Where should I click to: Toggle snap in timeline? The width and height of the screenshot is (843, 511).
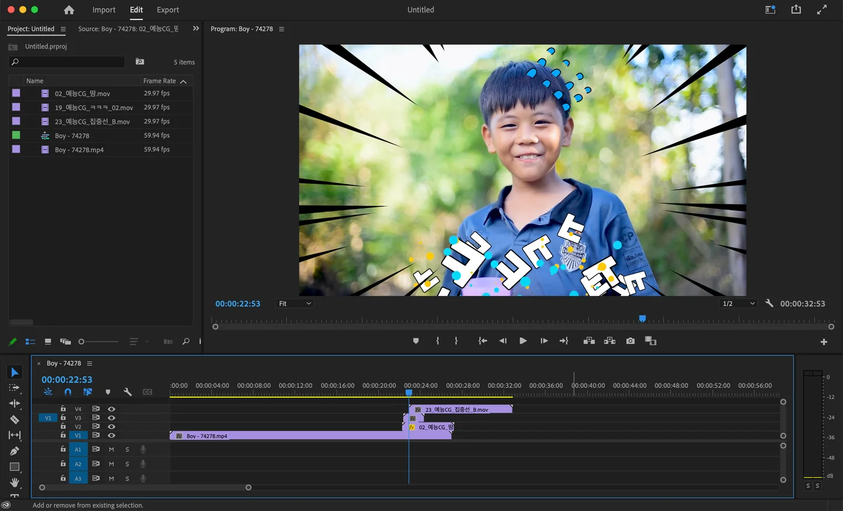[x=68, y=392]
